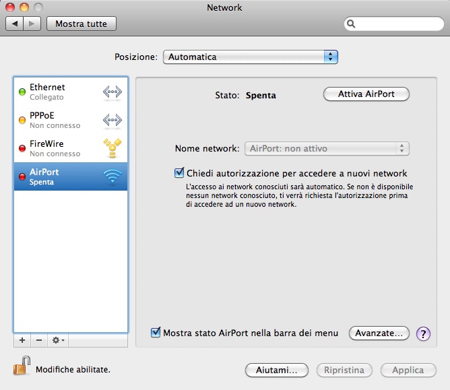Image resolution: width=450 pixels, height=390 pixels.
Task: Click the Ethernet connection arrows icon
Action: point(112,92)
